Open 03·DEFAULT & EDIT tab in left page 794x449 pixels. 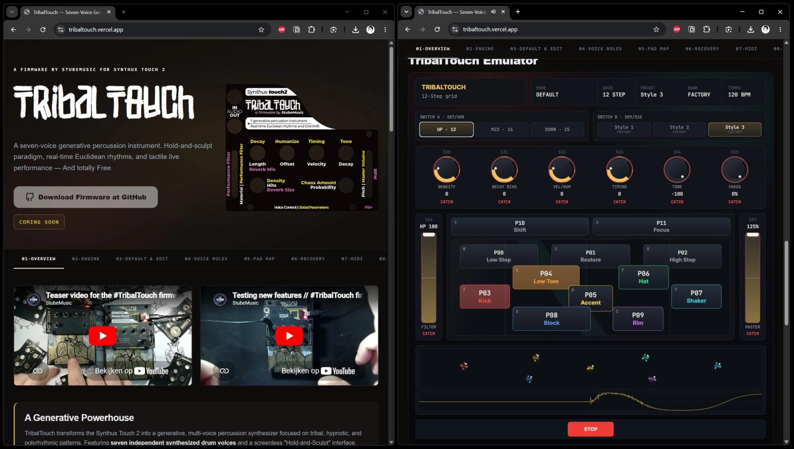tap(142, 259)
